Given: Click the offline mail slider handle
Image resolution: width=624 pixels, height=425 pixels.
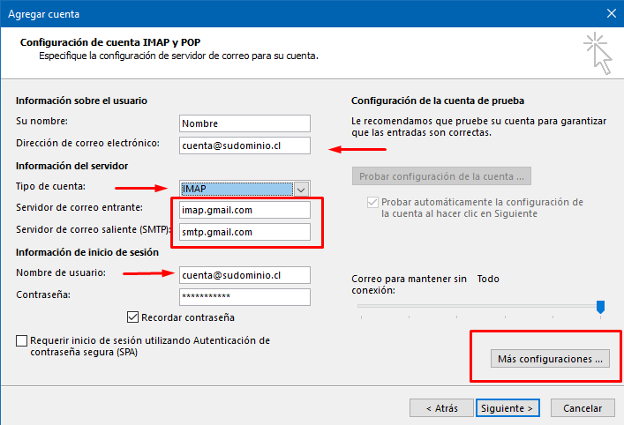Looking at the screenshot, I should [600, 307].
